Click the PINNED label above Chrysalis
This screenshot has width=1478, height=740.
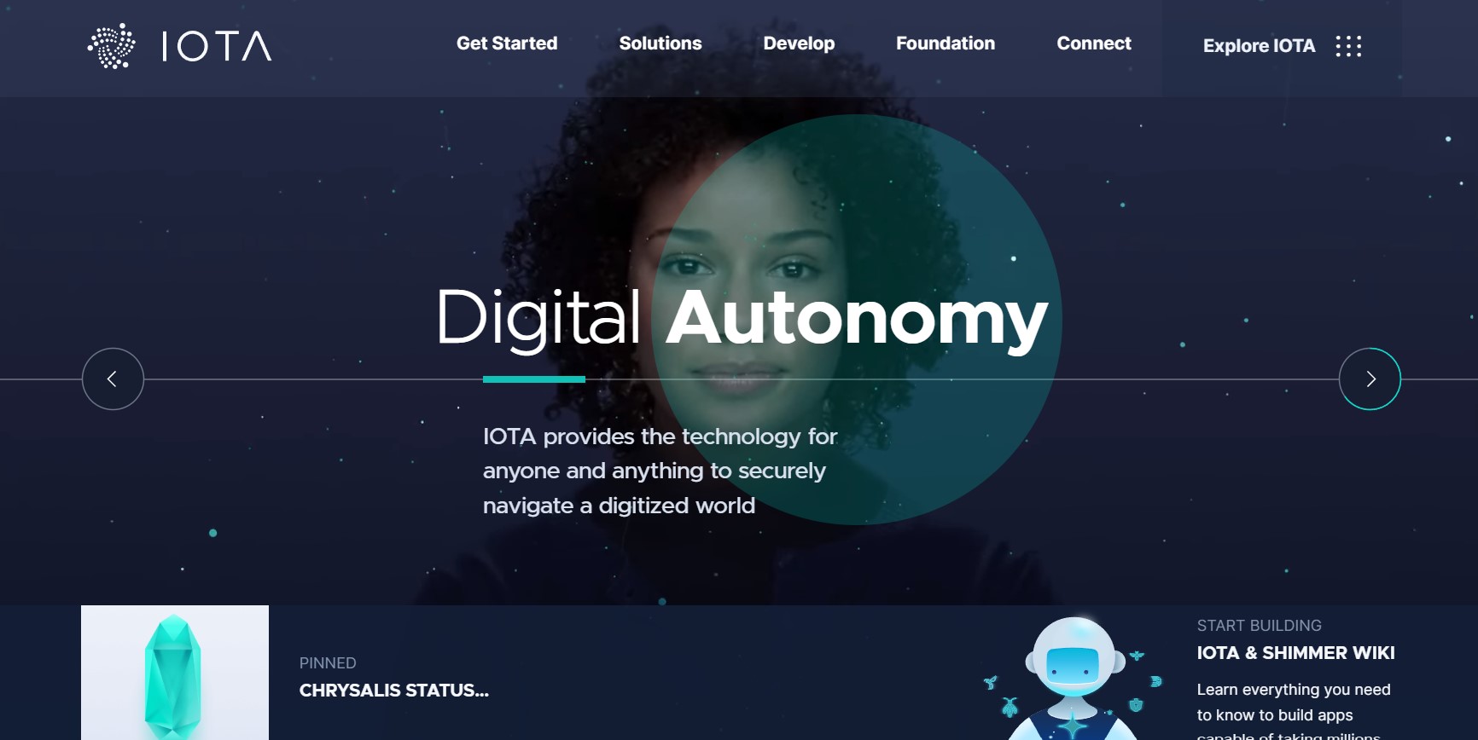click(x=328, y=663)
